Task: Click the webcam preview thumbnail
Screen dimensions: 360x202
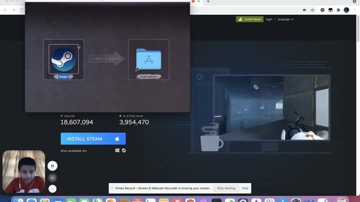Action: (24, 172)
